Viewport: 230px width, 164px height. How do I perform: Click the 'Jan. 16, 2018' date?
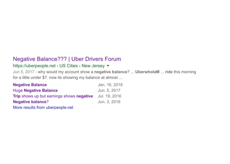point(110,85)
